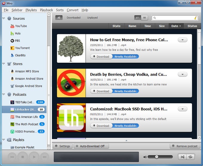Image resolution: width=203 pixels, height=166 pixels.
Task: Open dropdown for Death by Berries episode
Action: [182, 74]
